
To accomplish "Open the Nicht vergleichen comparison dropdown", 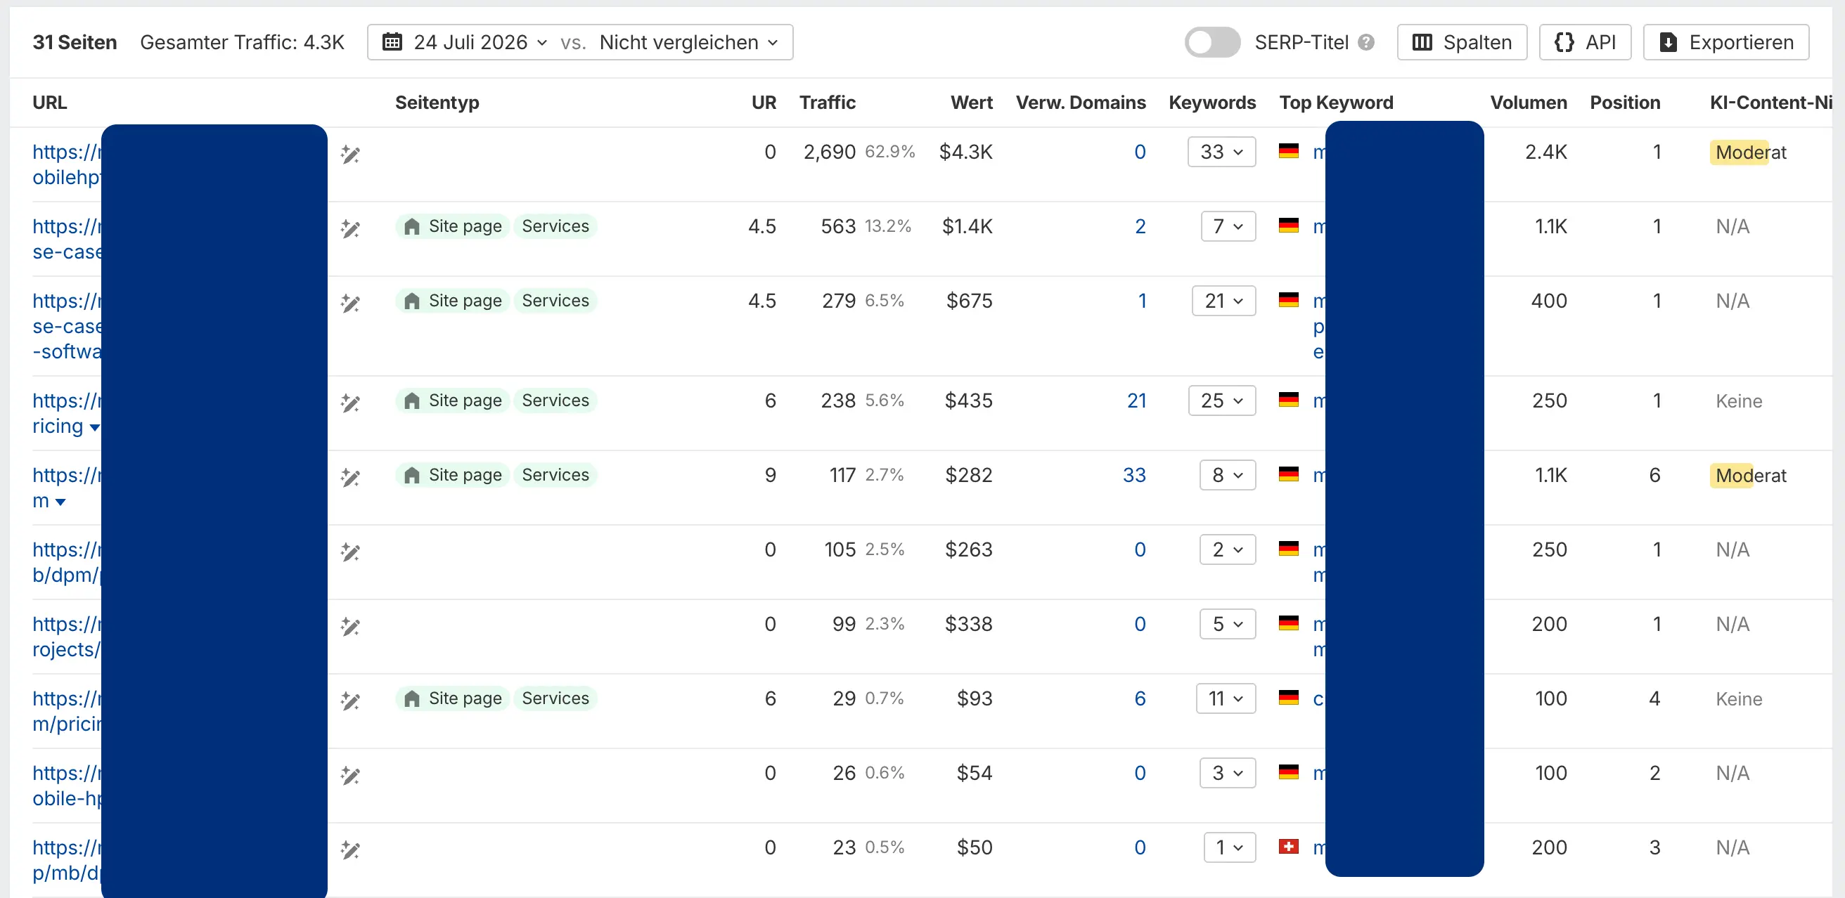I will point(688,42).
